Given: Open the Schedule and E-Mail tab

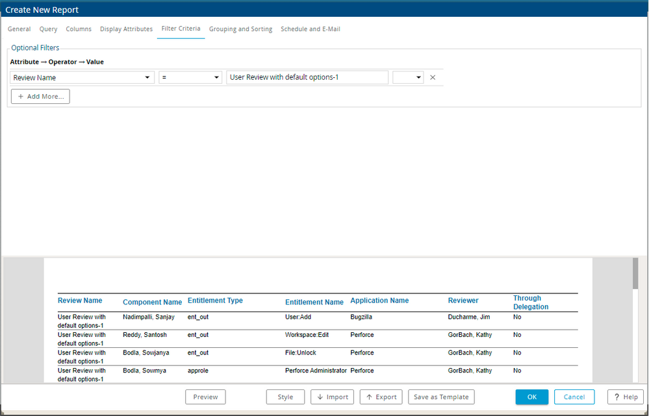Looking at the screenshot, I should point(311,29).
